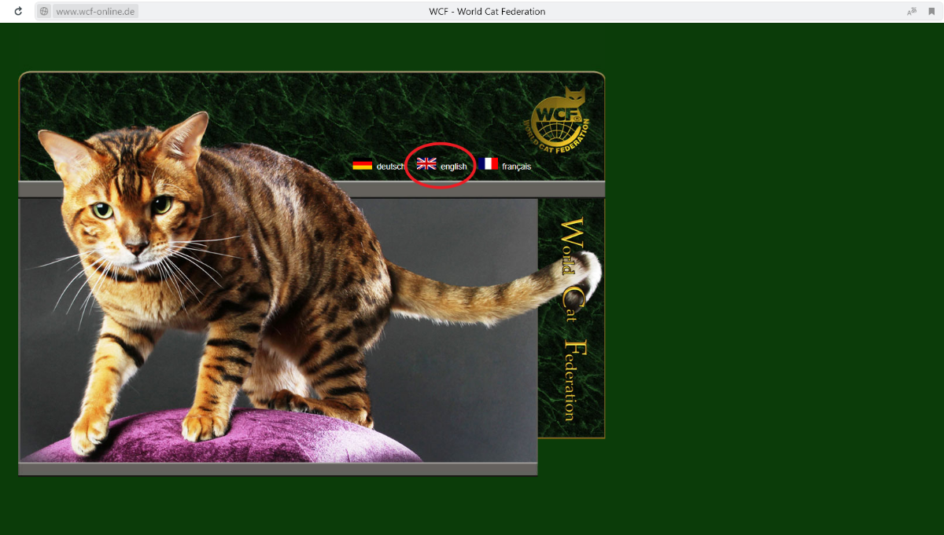The height and width of the screenshot is (535, 944).
Task: Open the english language link
Action: point(454,167)
